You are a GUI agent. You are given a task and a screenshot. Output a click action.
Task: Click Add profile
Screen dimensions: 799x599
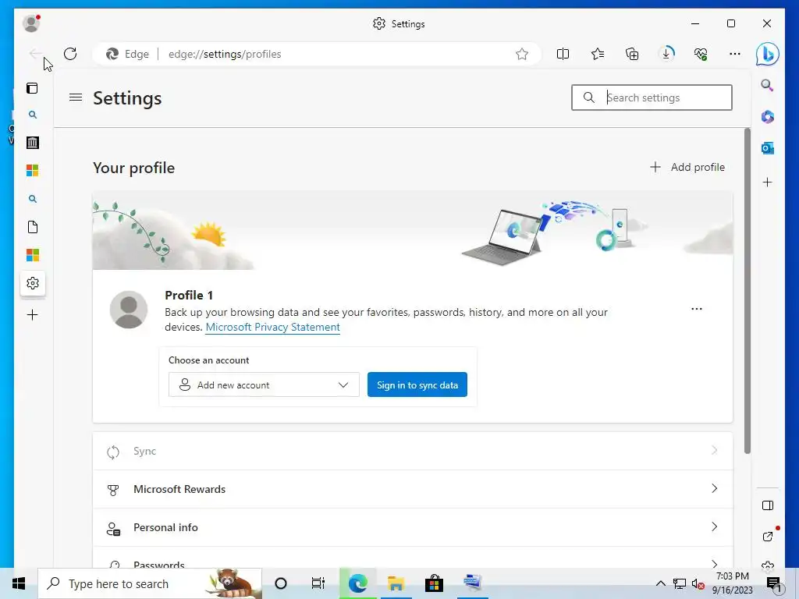coord(687,167)
